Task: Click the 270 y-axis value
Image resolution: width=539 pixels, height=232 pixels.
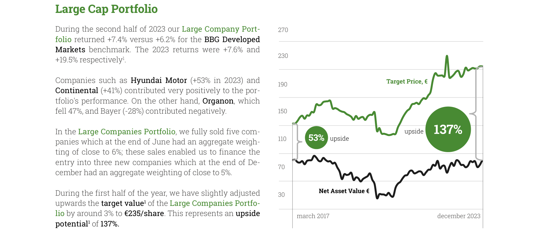Action: pyautogui.click(x=283, y=30)
